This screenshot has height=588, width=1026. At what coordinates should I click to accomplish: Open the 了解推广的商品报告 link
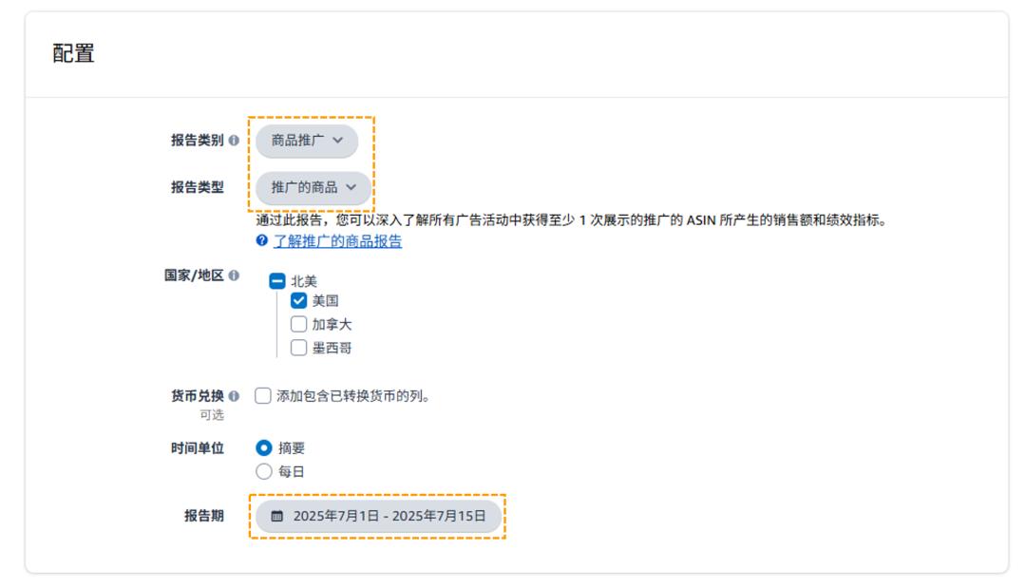coord(337,242)
